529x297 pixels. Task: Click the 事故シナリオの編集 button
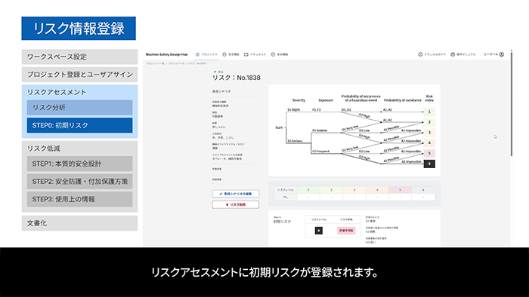tap(236, 194)
